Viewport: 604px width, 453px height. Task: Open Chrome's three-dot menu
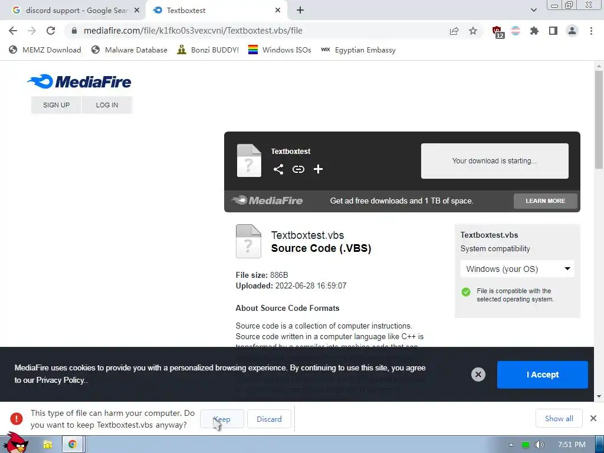[591, 31]
